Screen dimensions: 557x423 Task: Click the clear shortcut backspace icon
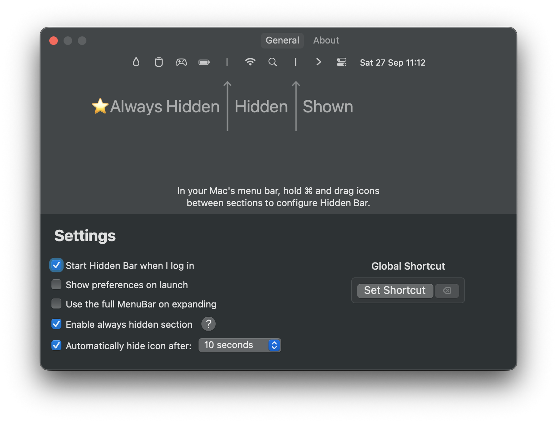[x=447, y=291]
